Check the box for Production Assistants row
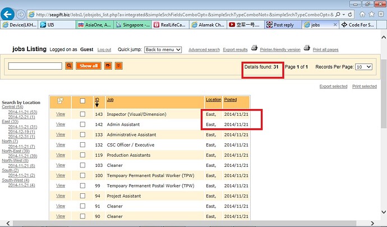387x227 pixels. (82, 155)
